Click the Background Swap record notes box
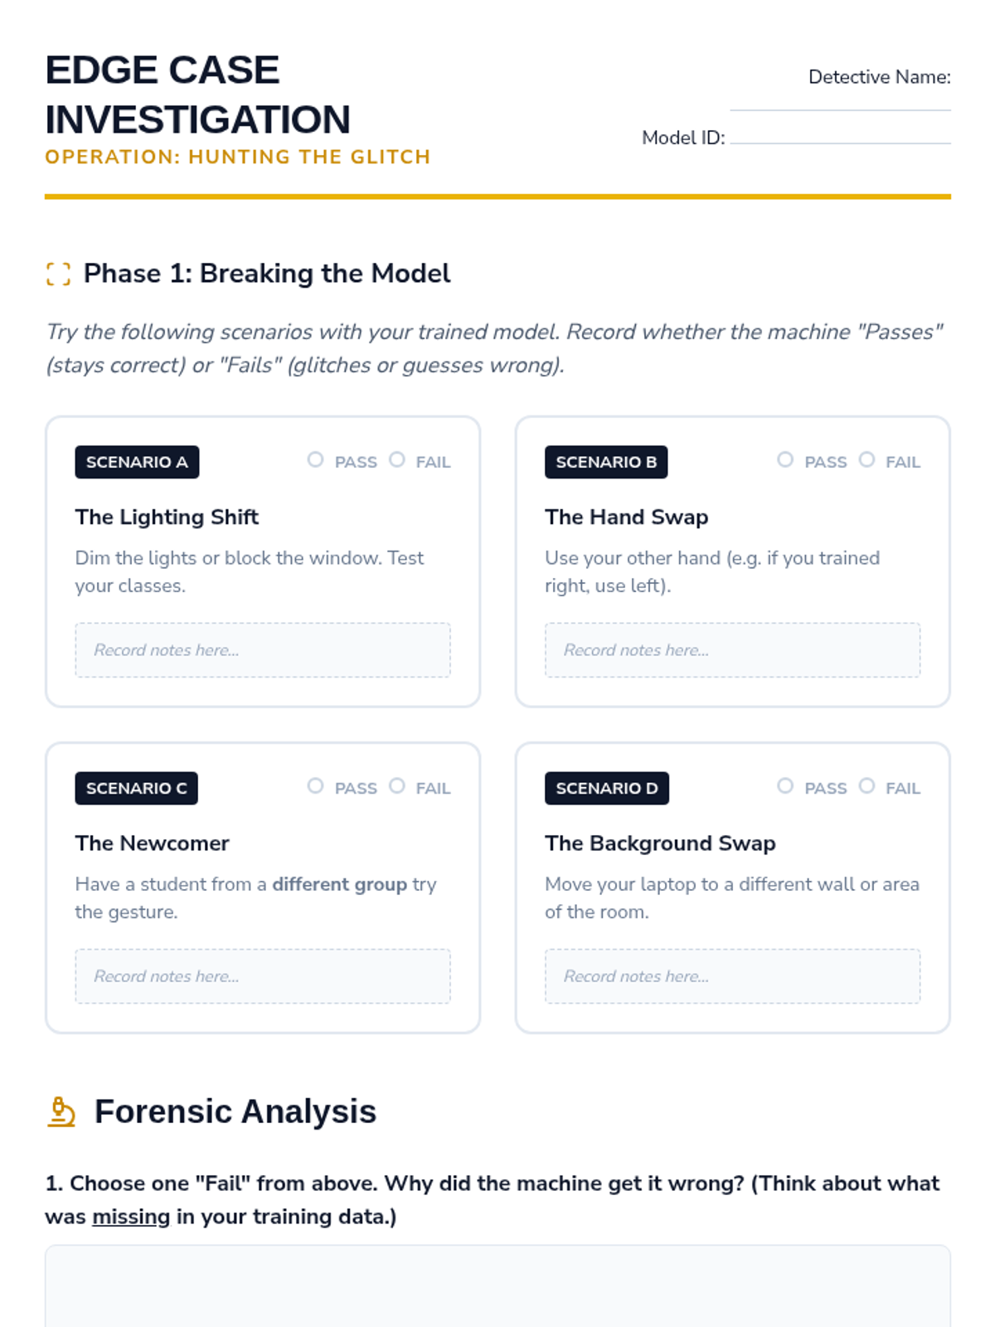This screenshot has width=995, height=1327. tap(733, 976)
